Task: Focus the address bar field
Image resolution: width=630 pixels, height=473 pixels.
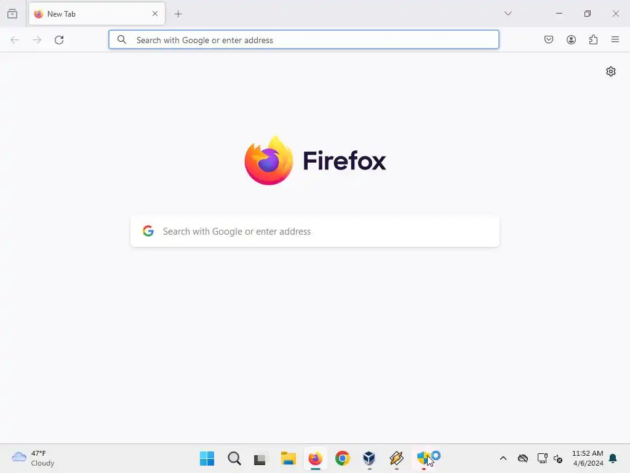Action: [304, 39]
